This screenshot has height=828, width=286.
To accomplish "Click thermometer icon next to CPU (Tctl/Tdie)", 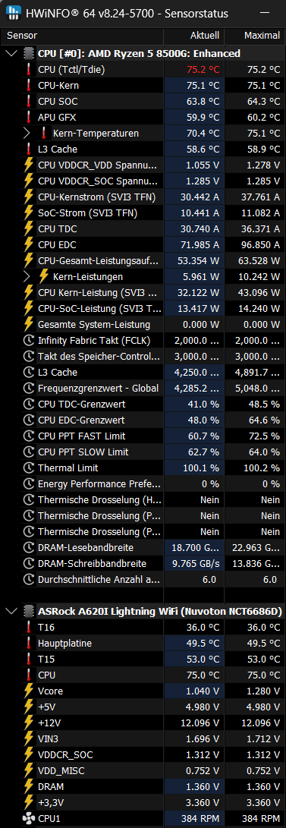I will 29,69.
